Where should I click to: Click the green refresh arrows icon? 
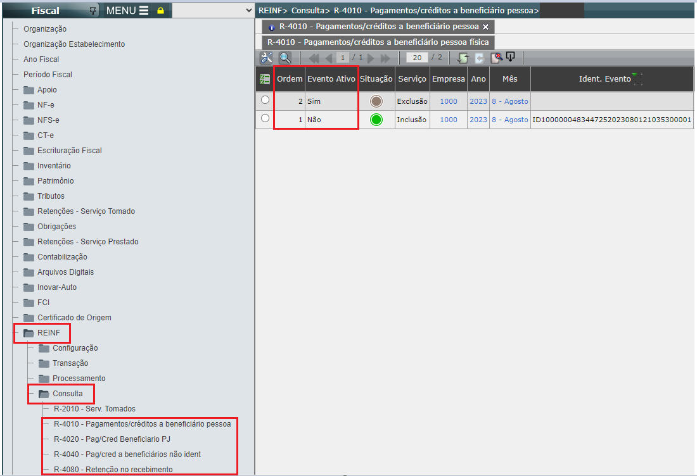(x=463, y=58)
